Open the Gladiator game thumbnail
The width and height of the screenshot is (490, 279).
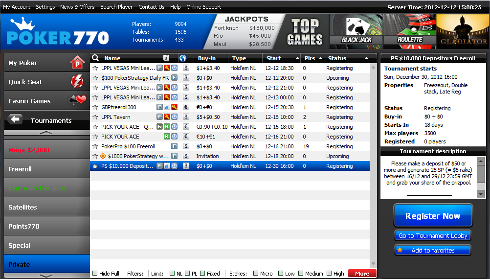(463, 31)
